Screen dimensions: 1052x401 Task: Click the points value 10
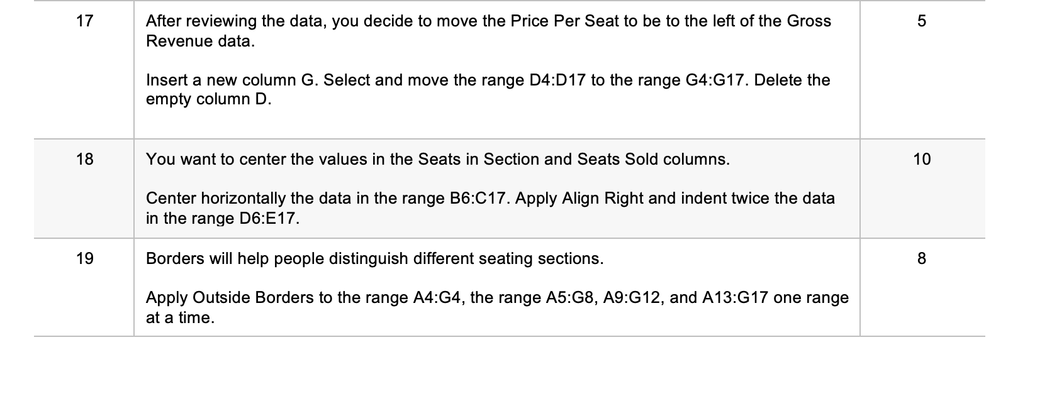(922, 160)
